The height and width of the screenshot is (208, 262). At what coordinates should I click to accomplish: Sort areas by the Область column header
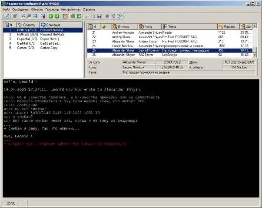(28, 25)
